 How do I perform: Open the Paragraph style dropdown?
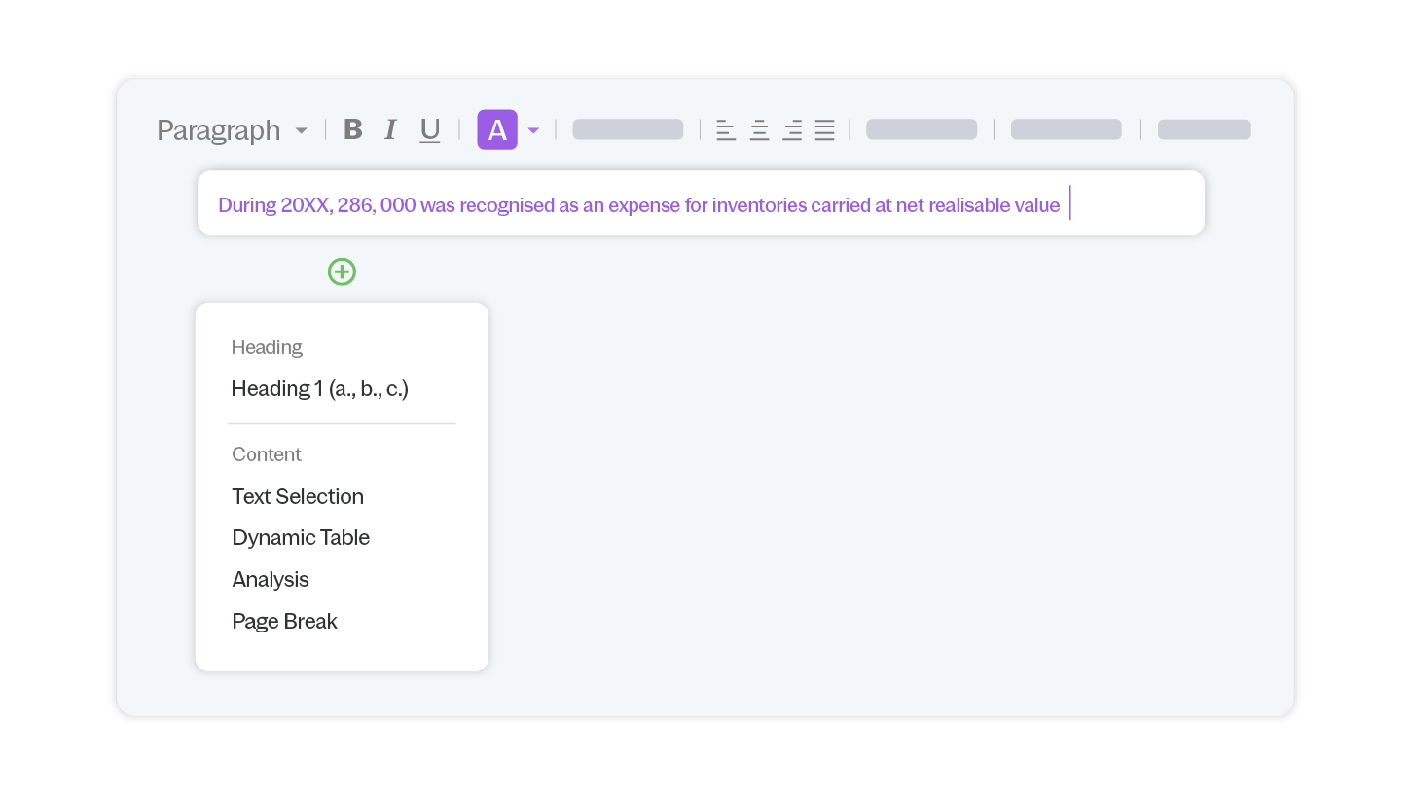coord(232,129)
